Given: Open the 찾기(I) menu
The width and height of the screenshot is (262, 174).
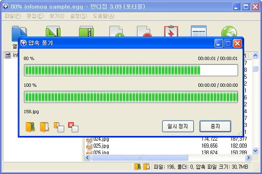Looking at the screenshot, I should [57, 16].
